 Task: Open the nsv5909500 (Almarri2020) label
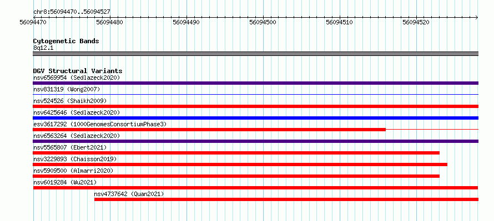(x=73, y=171)
